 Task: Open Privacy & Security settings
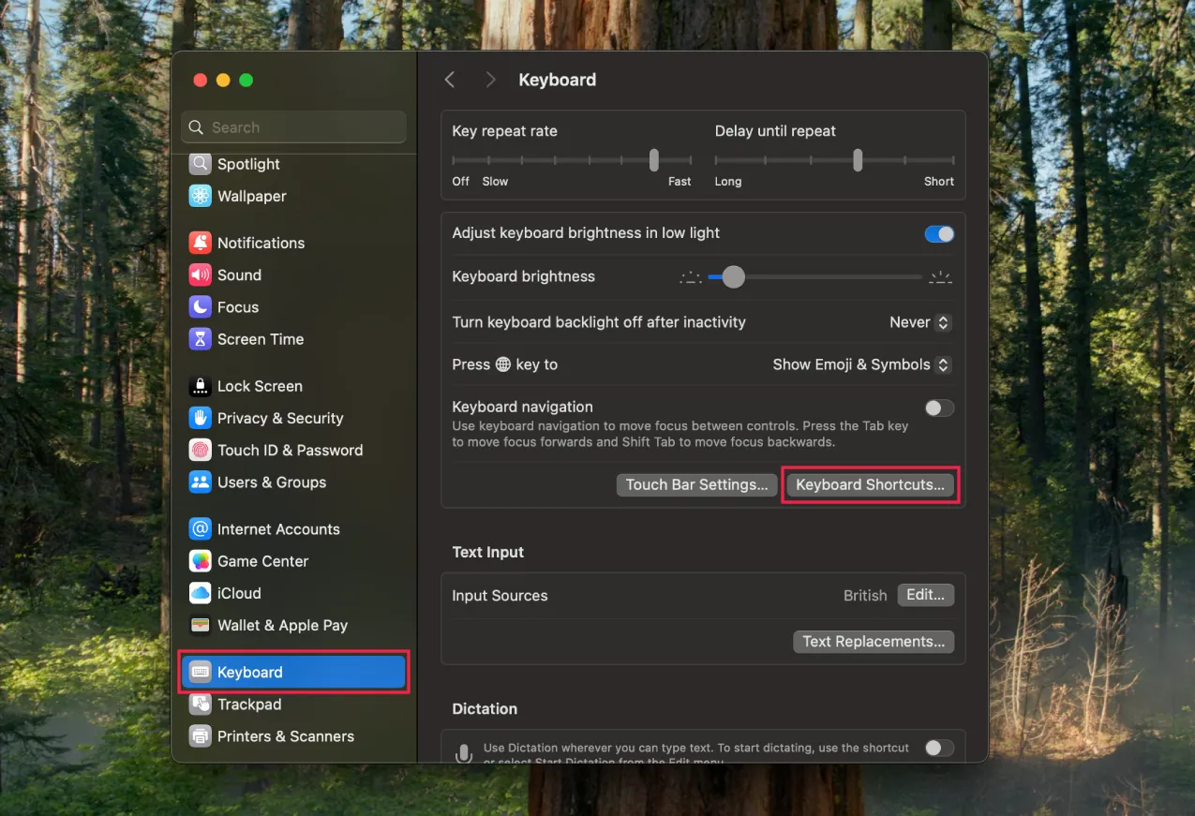293,418
